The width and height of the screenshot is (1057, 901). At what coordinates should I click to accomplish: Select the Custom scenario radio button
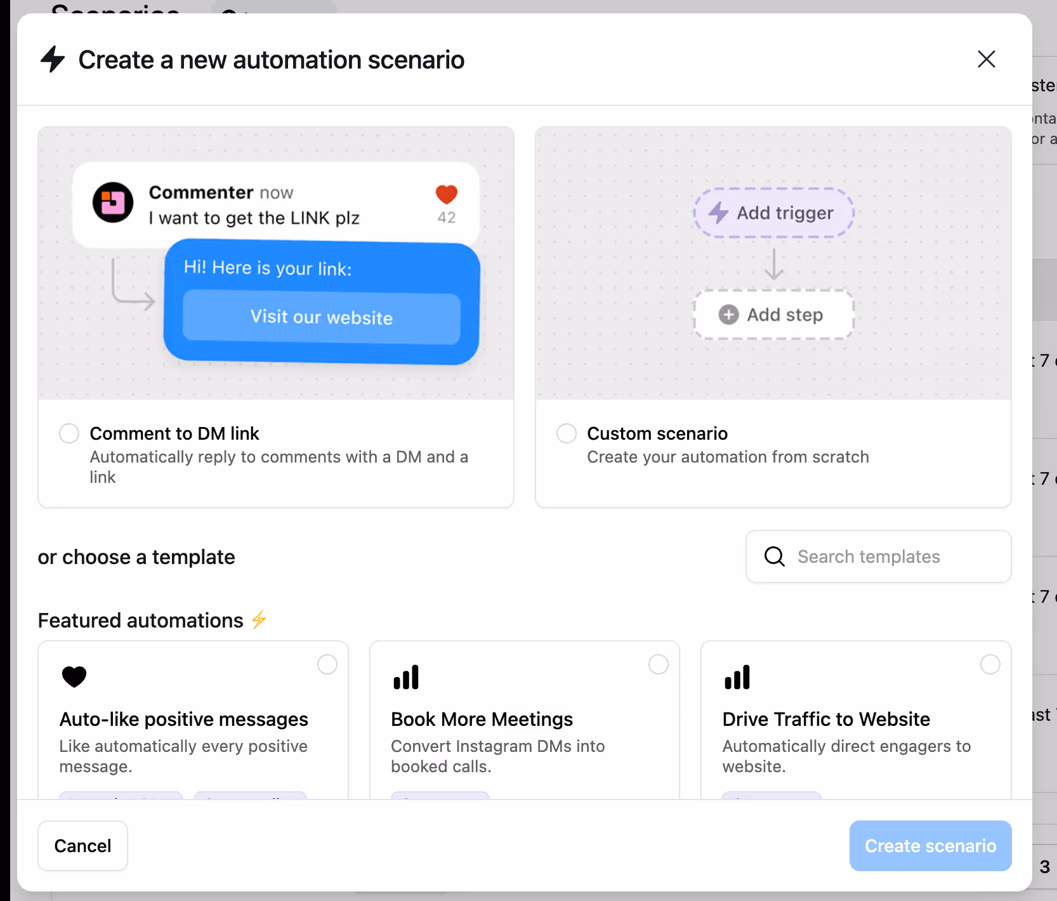tap(566, 433)
